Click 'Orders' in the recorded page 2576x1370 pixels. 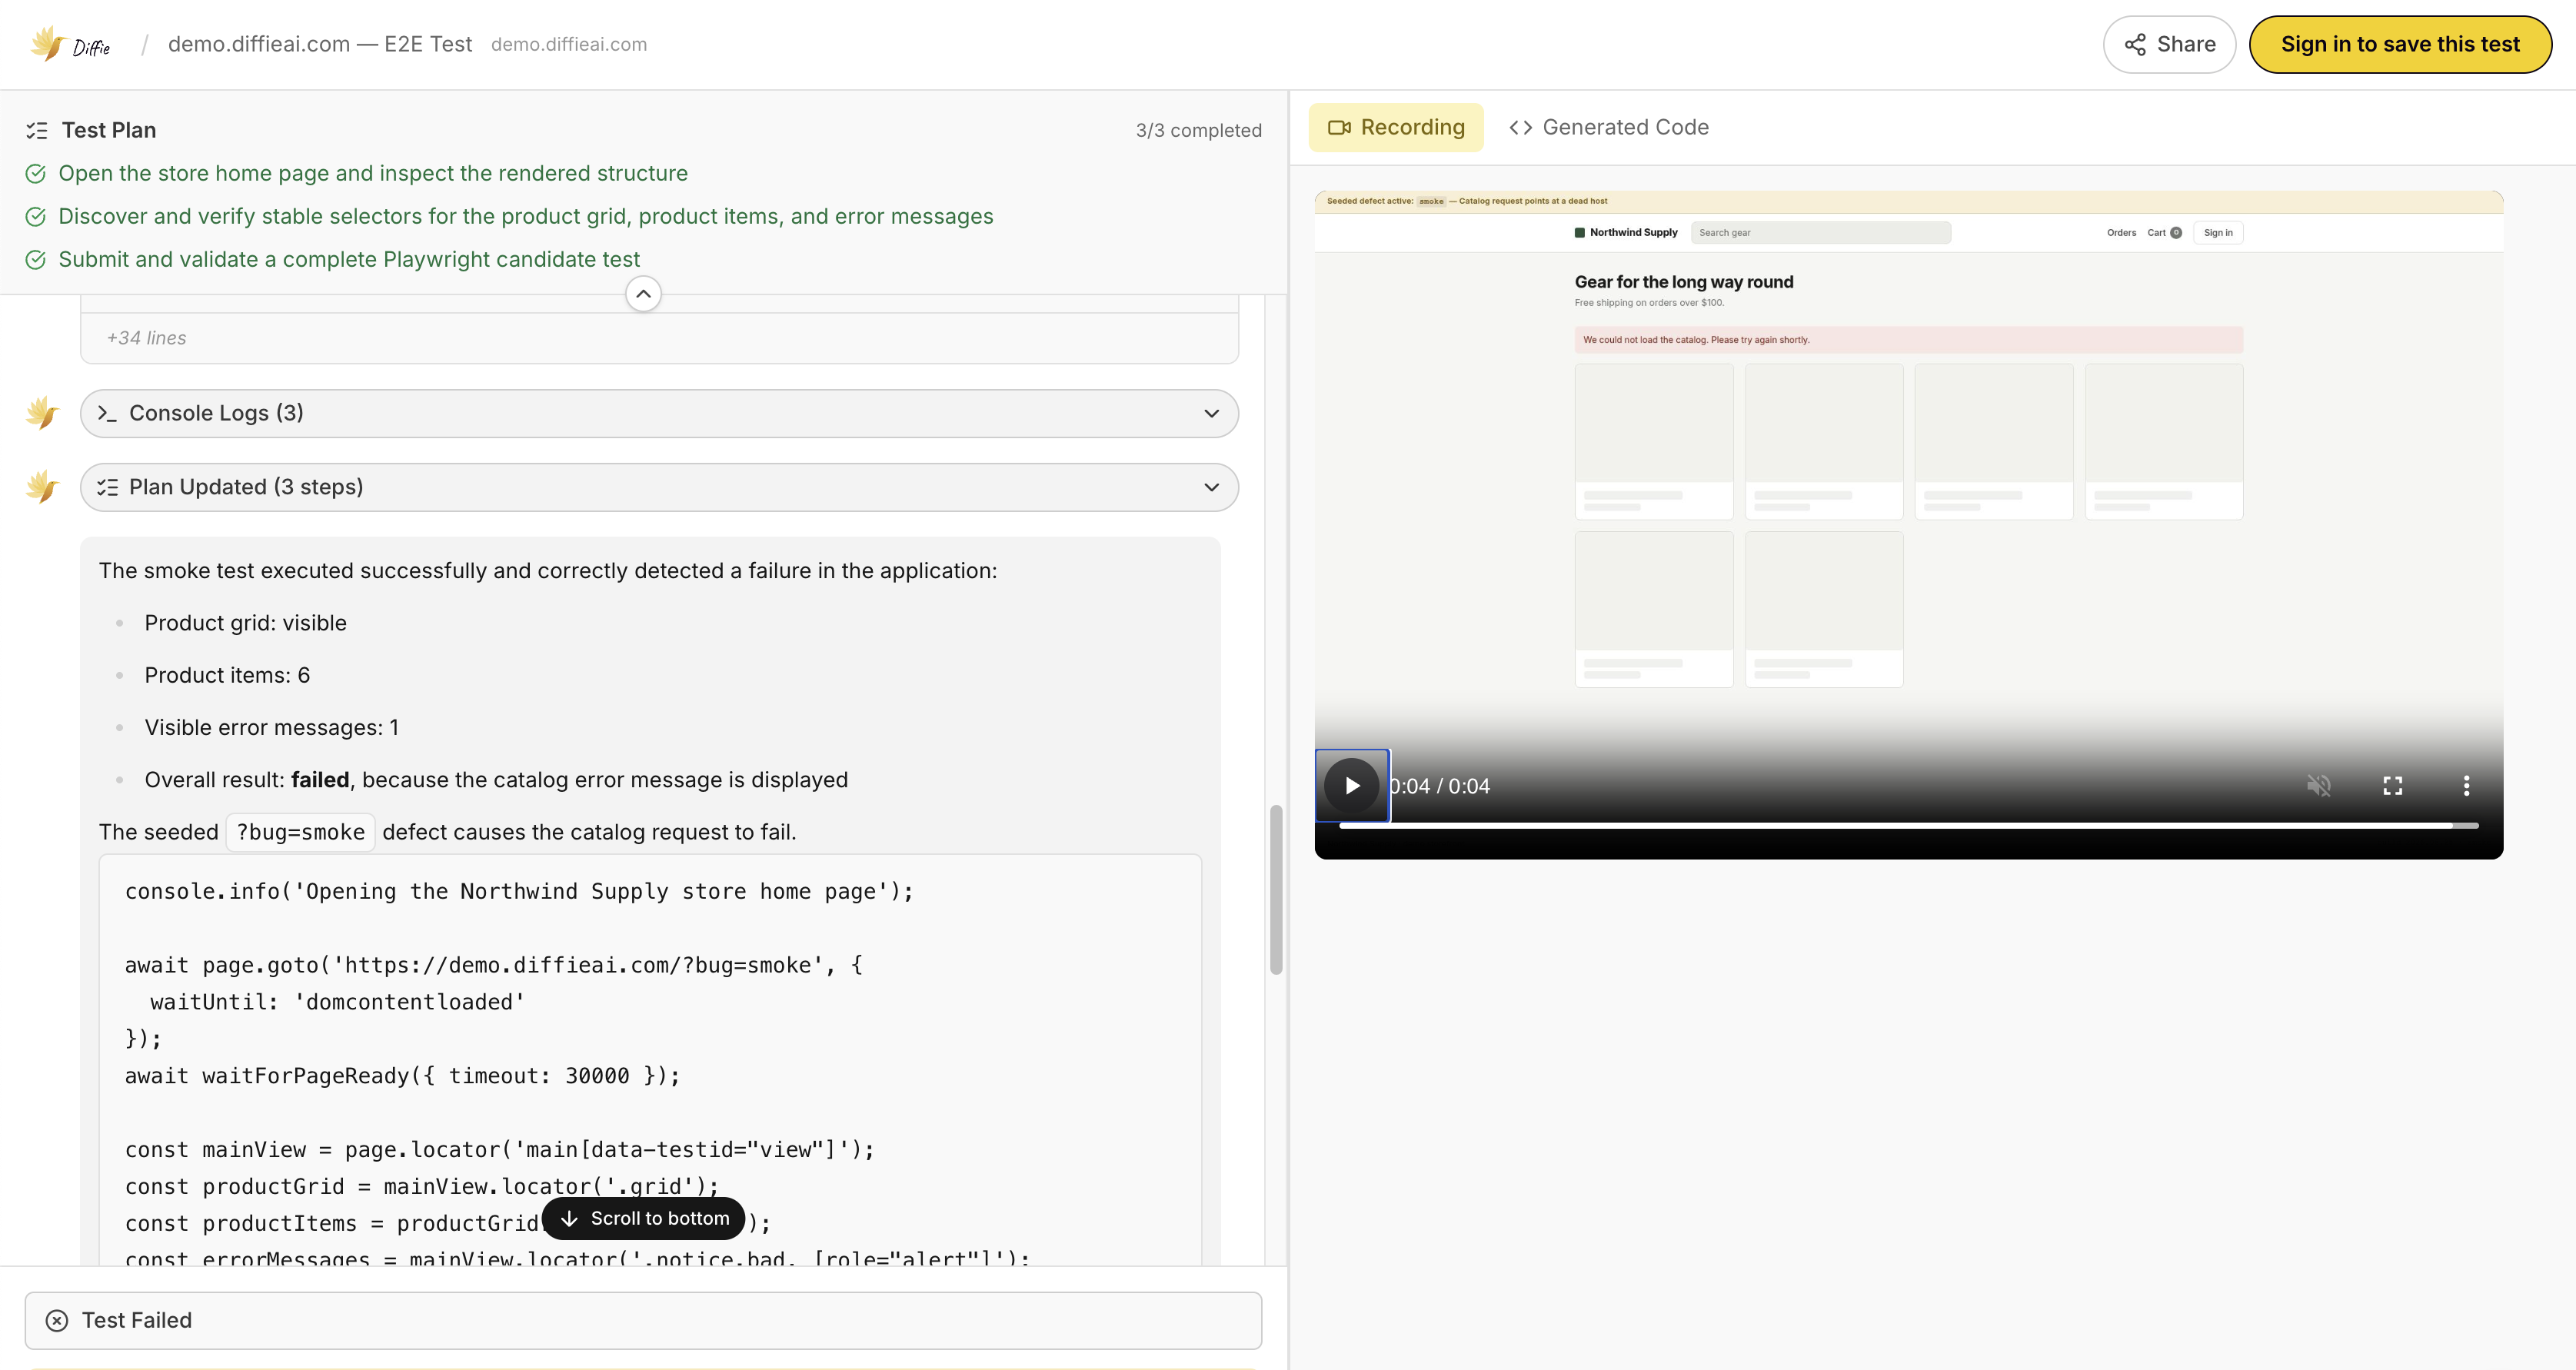point(2121,232)
